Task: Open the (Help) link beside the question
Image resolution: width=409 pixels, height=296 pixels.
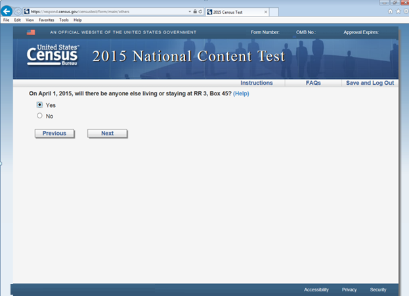Action: pyautogui.click(x=241, y=93)
